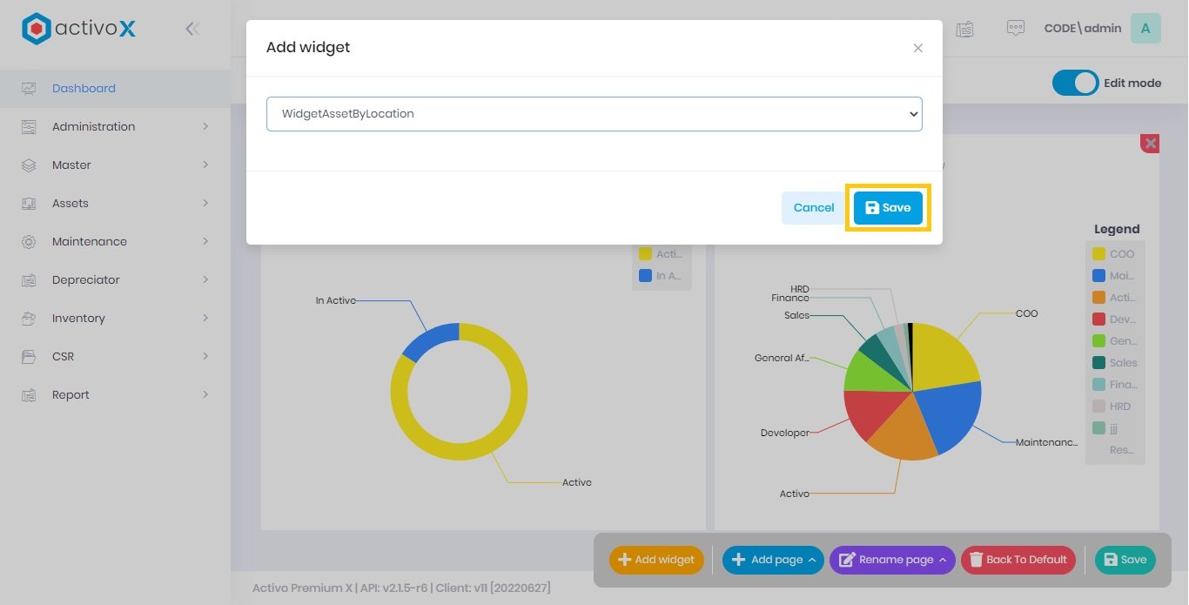Click the activoX logo
This screenshot has width=1189, height=605.
[x=79, y=29]
